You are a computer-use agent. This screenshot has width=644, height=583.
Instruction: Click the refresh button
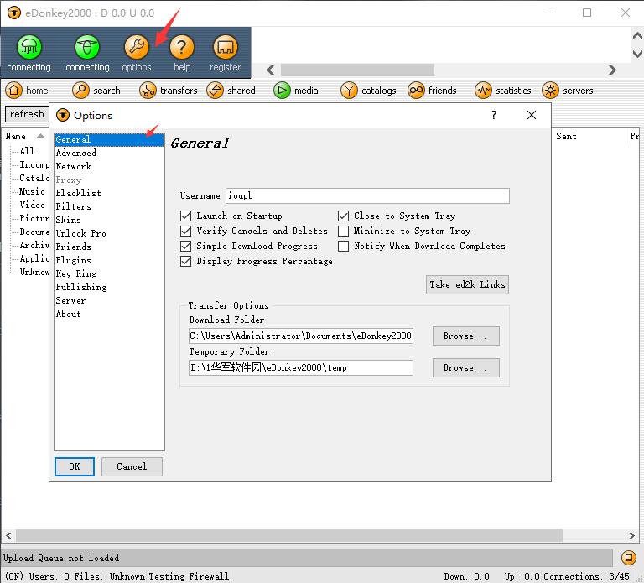[27, 114]
